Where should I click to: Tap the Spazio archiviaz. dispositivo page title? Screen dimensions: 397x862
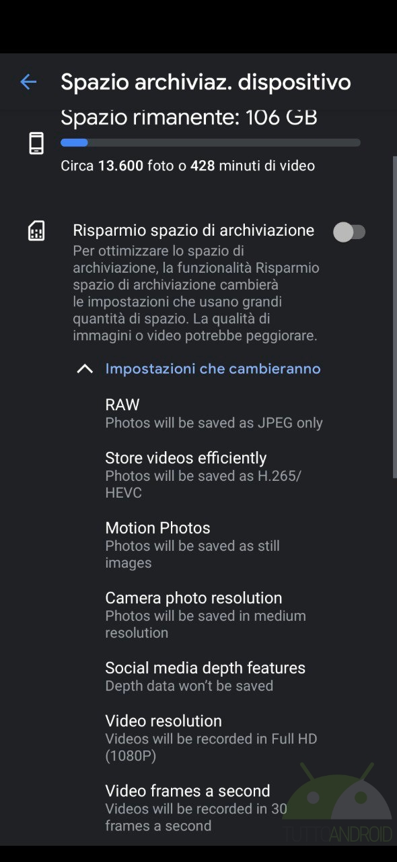coord(206,82)
